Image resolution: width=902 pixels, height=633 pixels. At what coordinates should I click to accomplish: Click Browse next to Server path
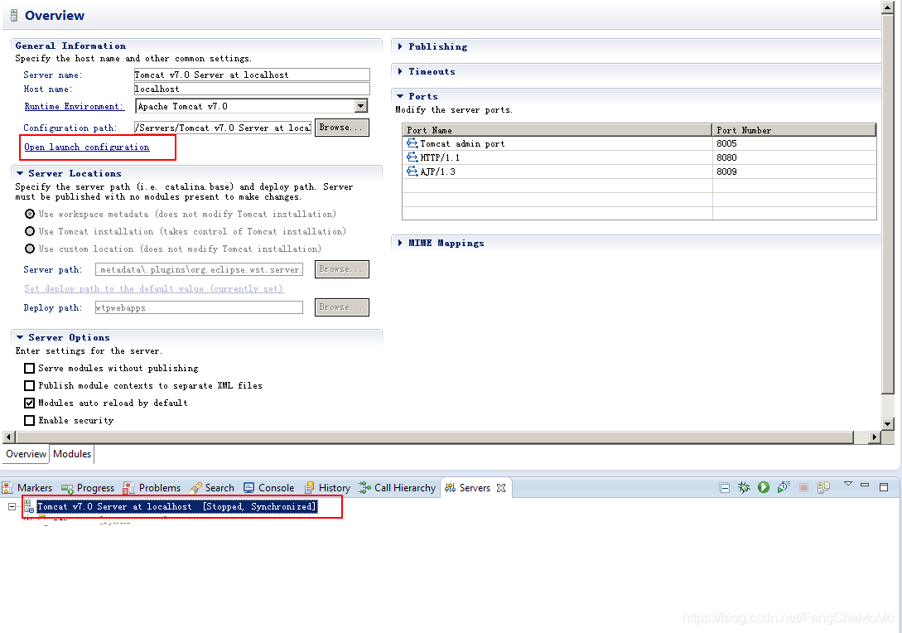tap(342, 268)
